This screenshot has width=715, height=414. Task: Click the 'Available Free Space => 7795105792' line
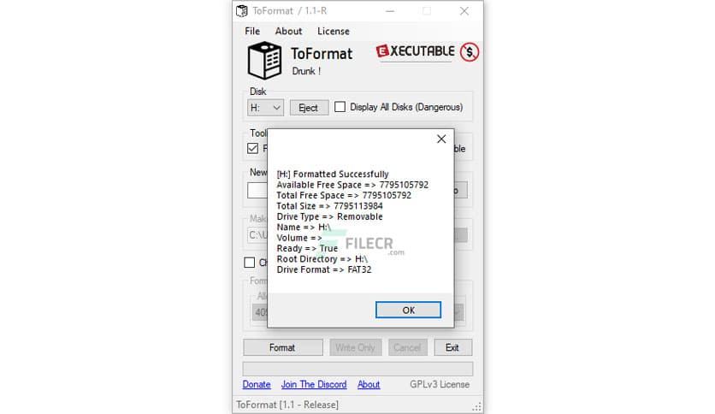(352, 185)
